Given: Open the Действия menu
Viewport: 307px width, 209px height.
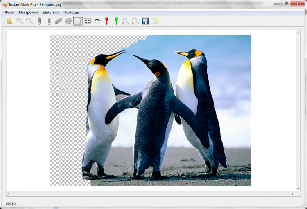Looking at the screenshot, I should (x=50, y=12).
